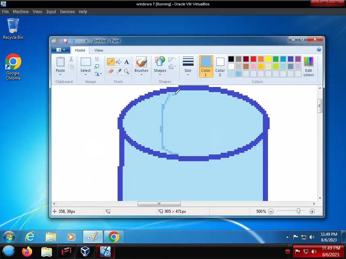Open VirtualBox File menu
Screen dimensions: 346x259
pos(5,12)
